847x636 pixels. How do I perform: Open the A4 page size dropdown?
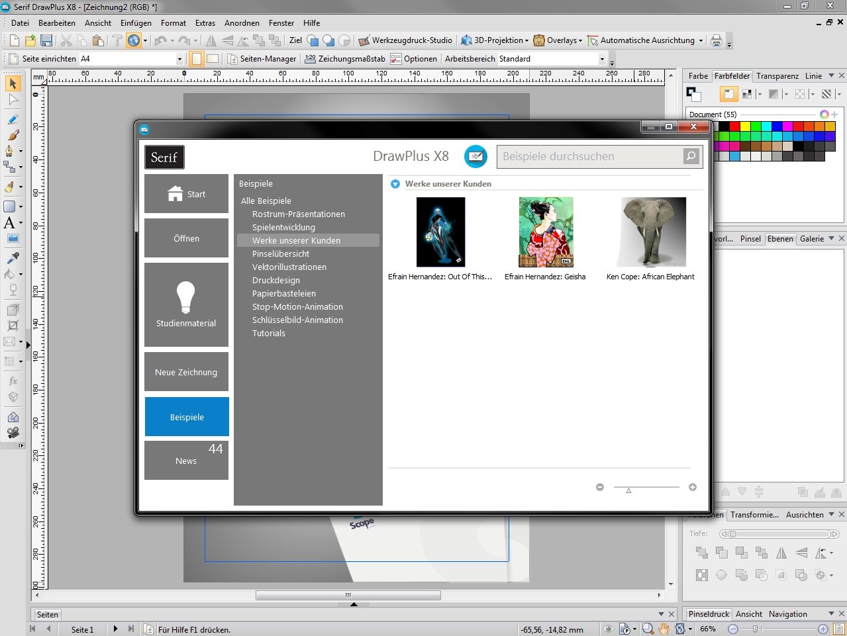179,59
